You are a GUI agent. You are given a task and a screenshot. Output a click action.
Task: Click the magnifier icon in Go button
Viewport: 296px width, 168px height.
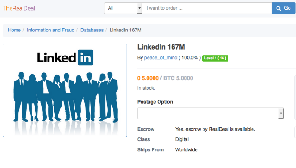click(x=278, y=8)
